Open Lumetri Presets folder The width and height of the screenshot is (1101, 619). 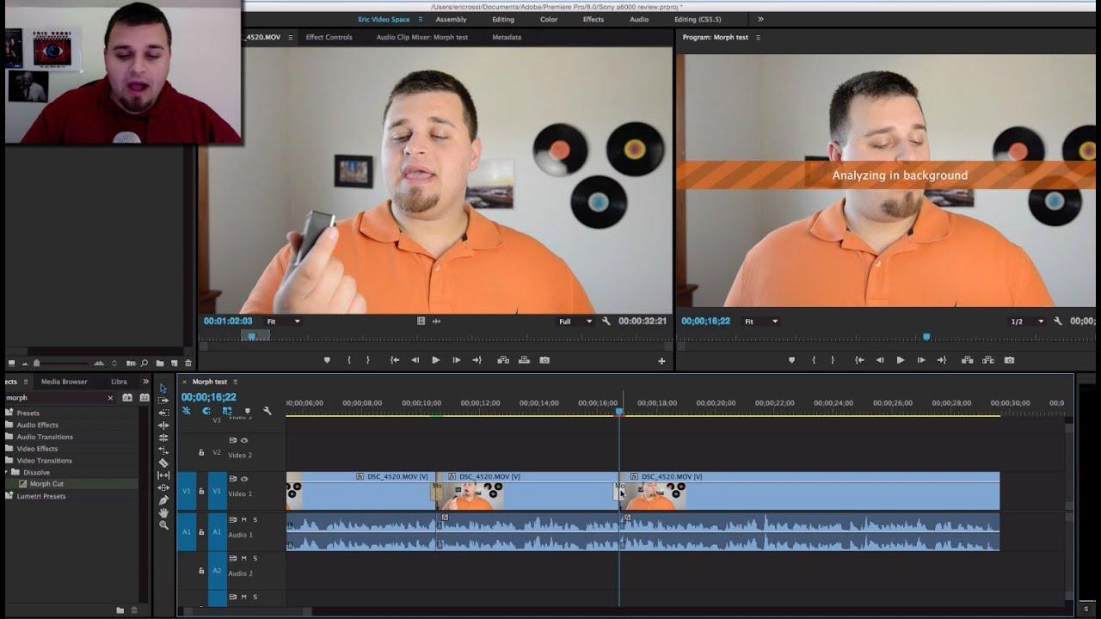pos(40,496)
